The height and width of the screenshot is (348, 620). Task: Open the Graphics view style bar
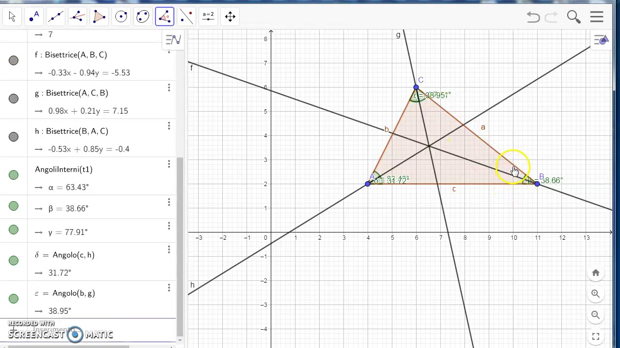(602, 40)
